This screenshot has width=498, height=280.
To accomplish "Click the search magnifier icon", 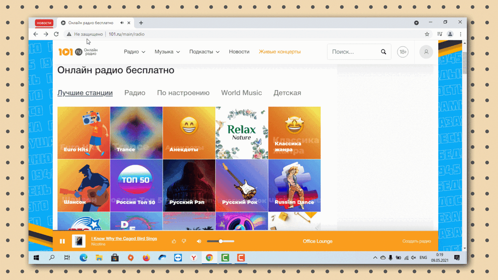I will (383, 52).
